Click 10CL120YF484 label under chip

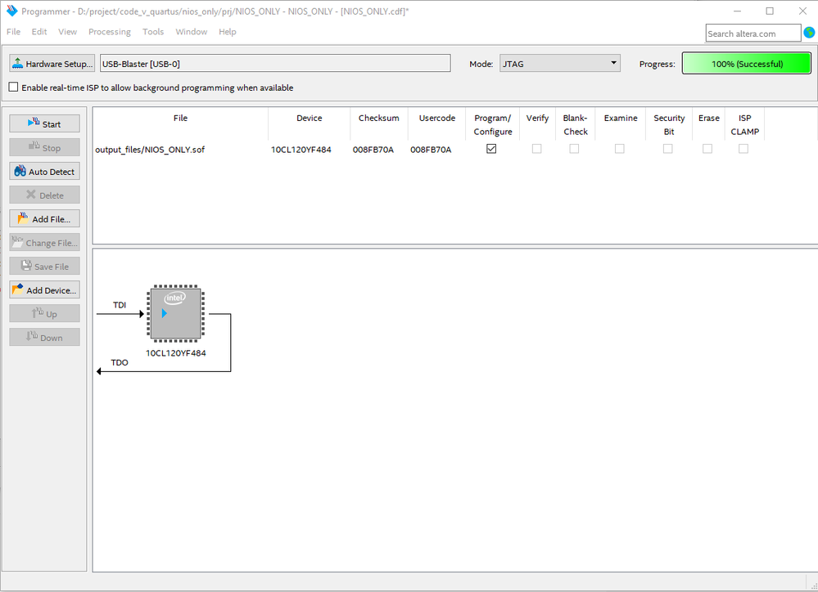pyautogui.click(x=176, y=352)
